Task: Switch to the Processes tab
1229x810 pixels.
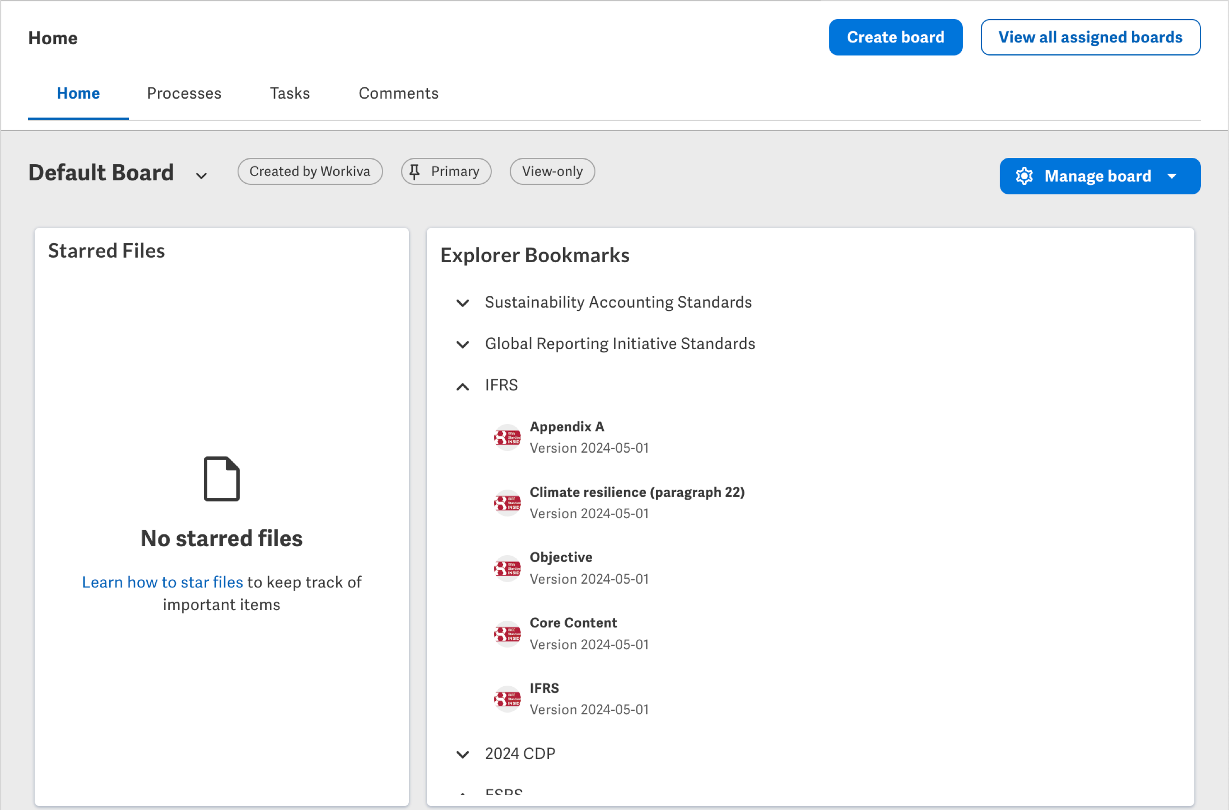Action: [x=184, y=93]
